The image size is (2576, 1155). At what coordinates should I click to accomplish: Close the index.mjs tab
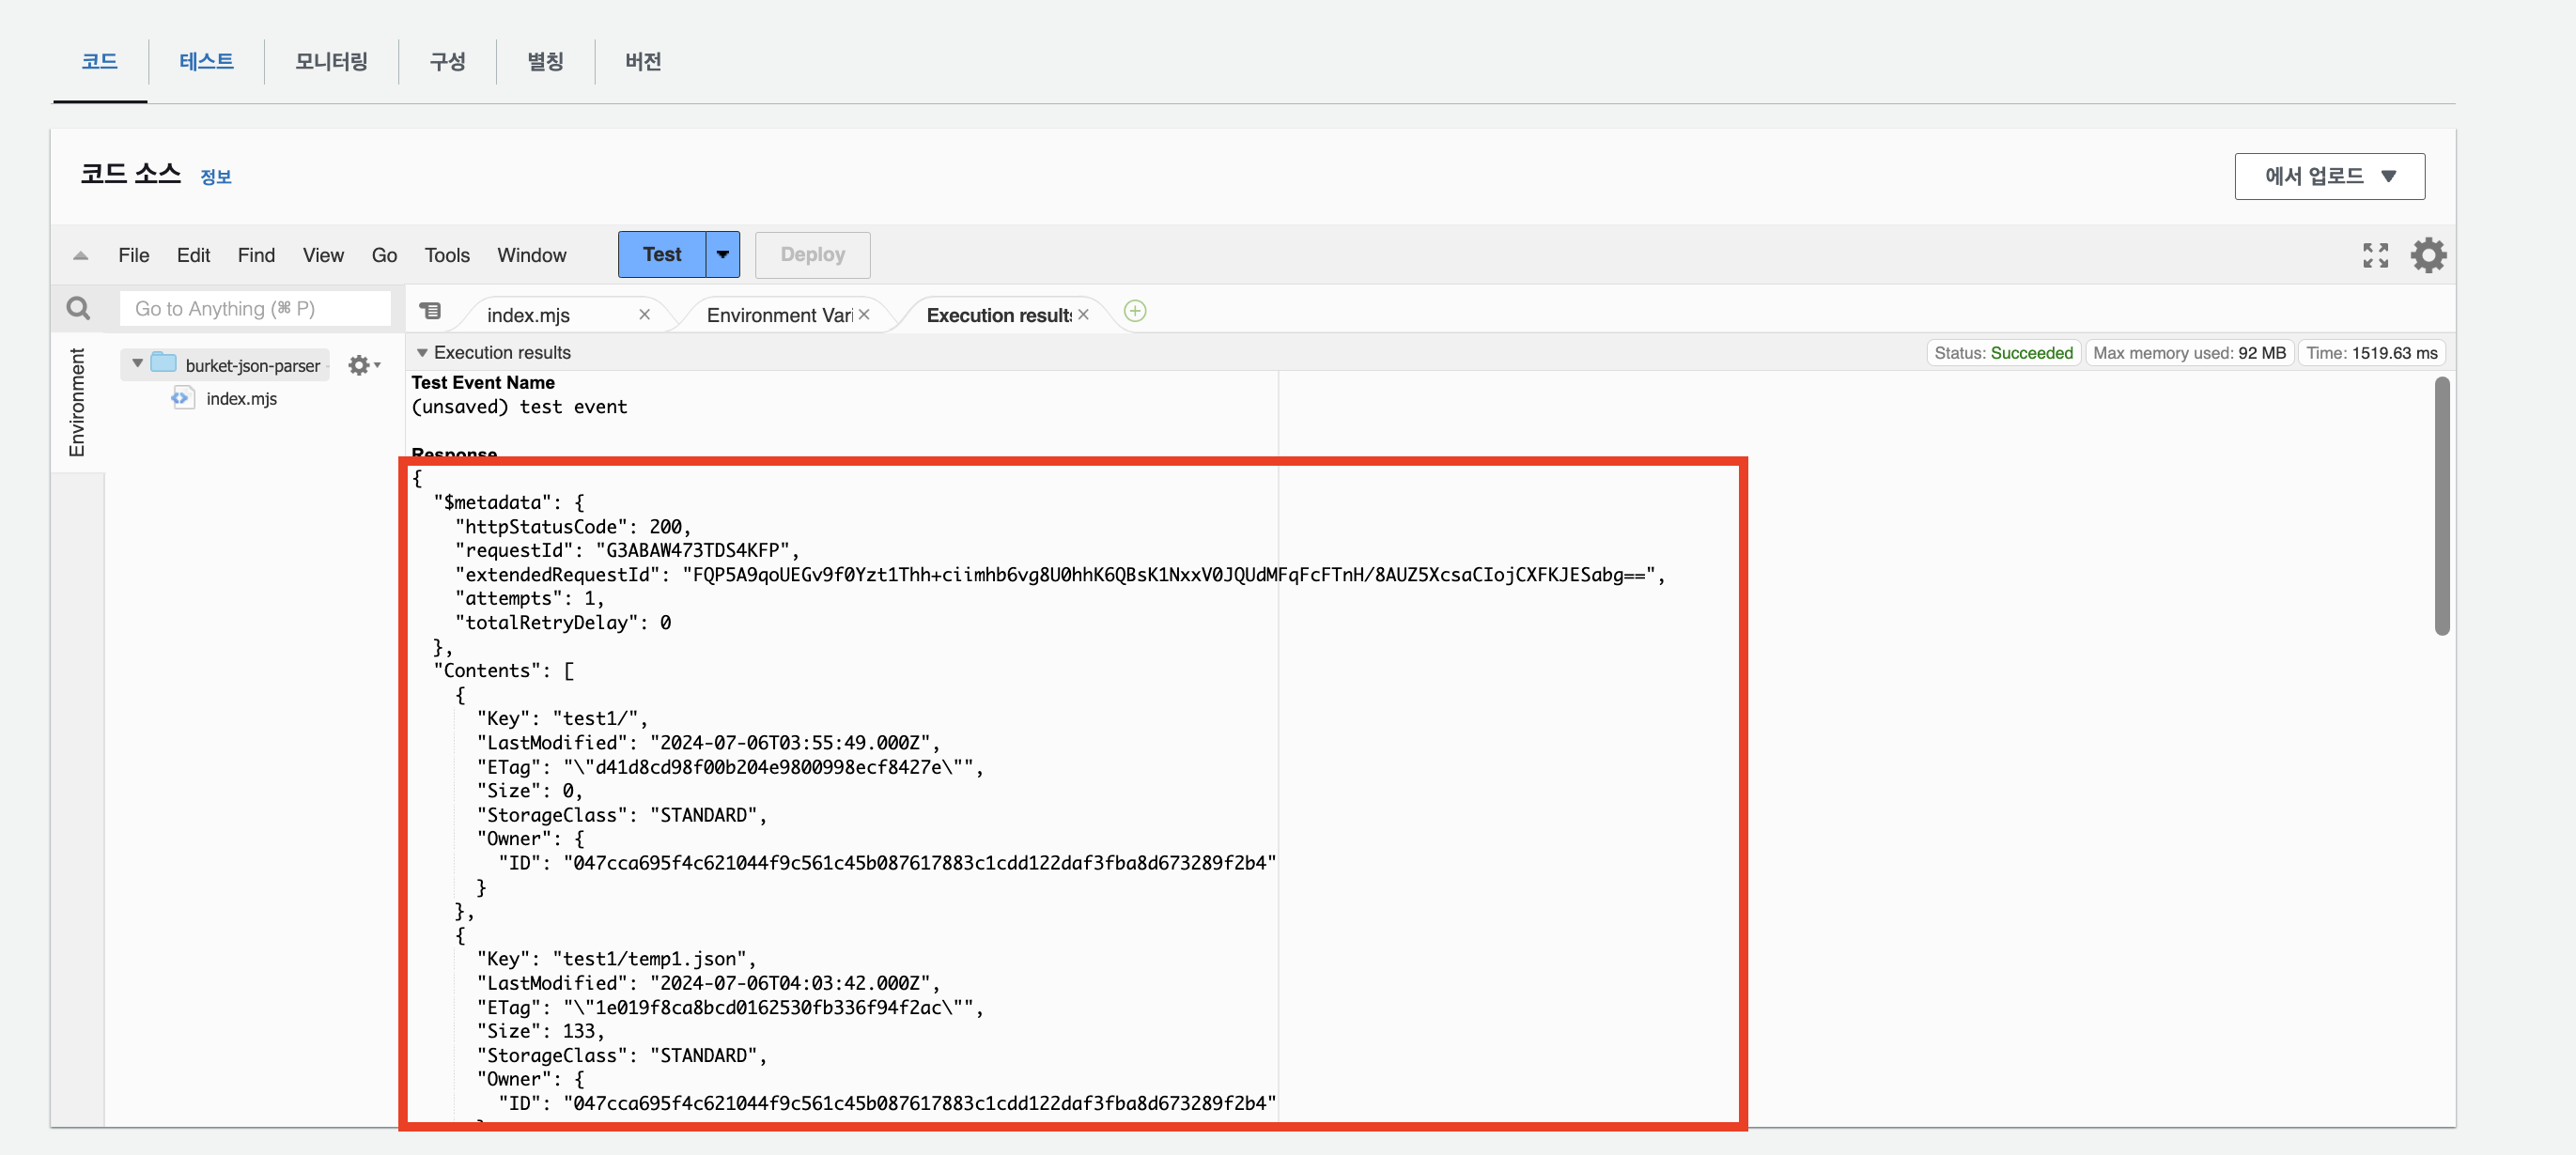644,315
